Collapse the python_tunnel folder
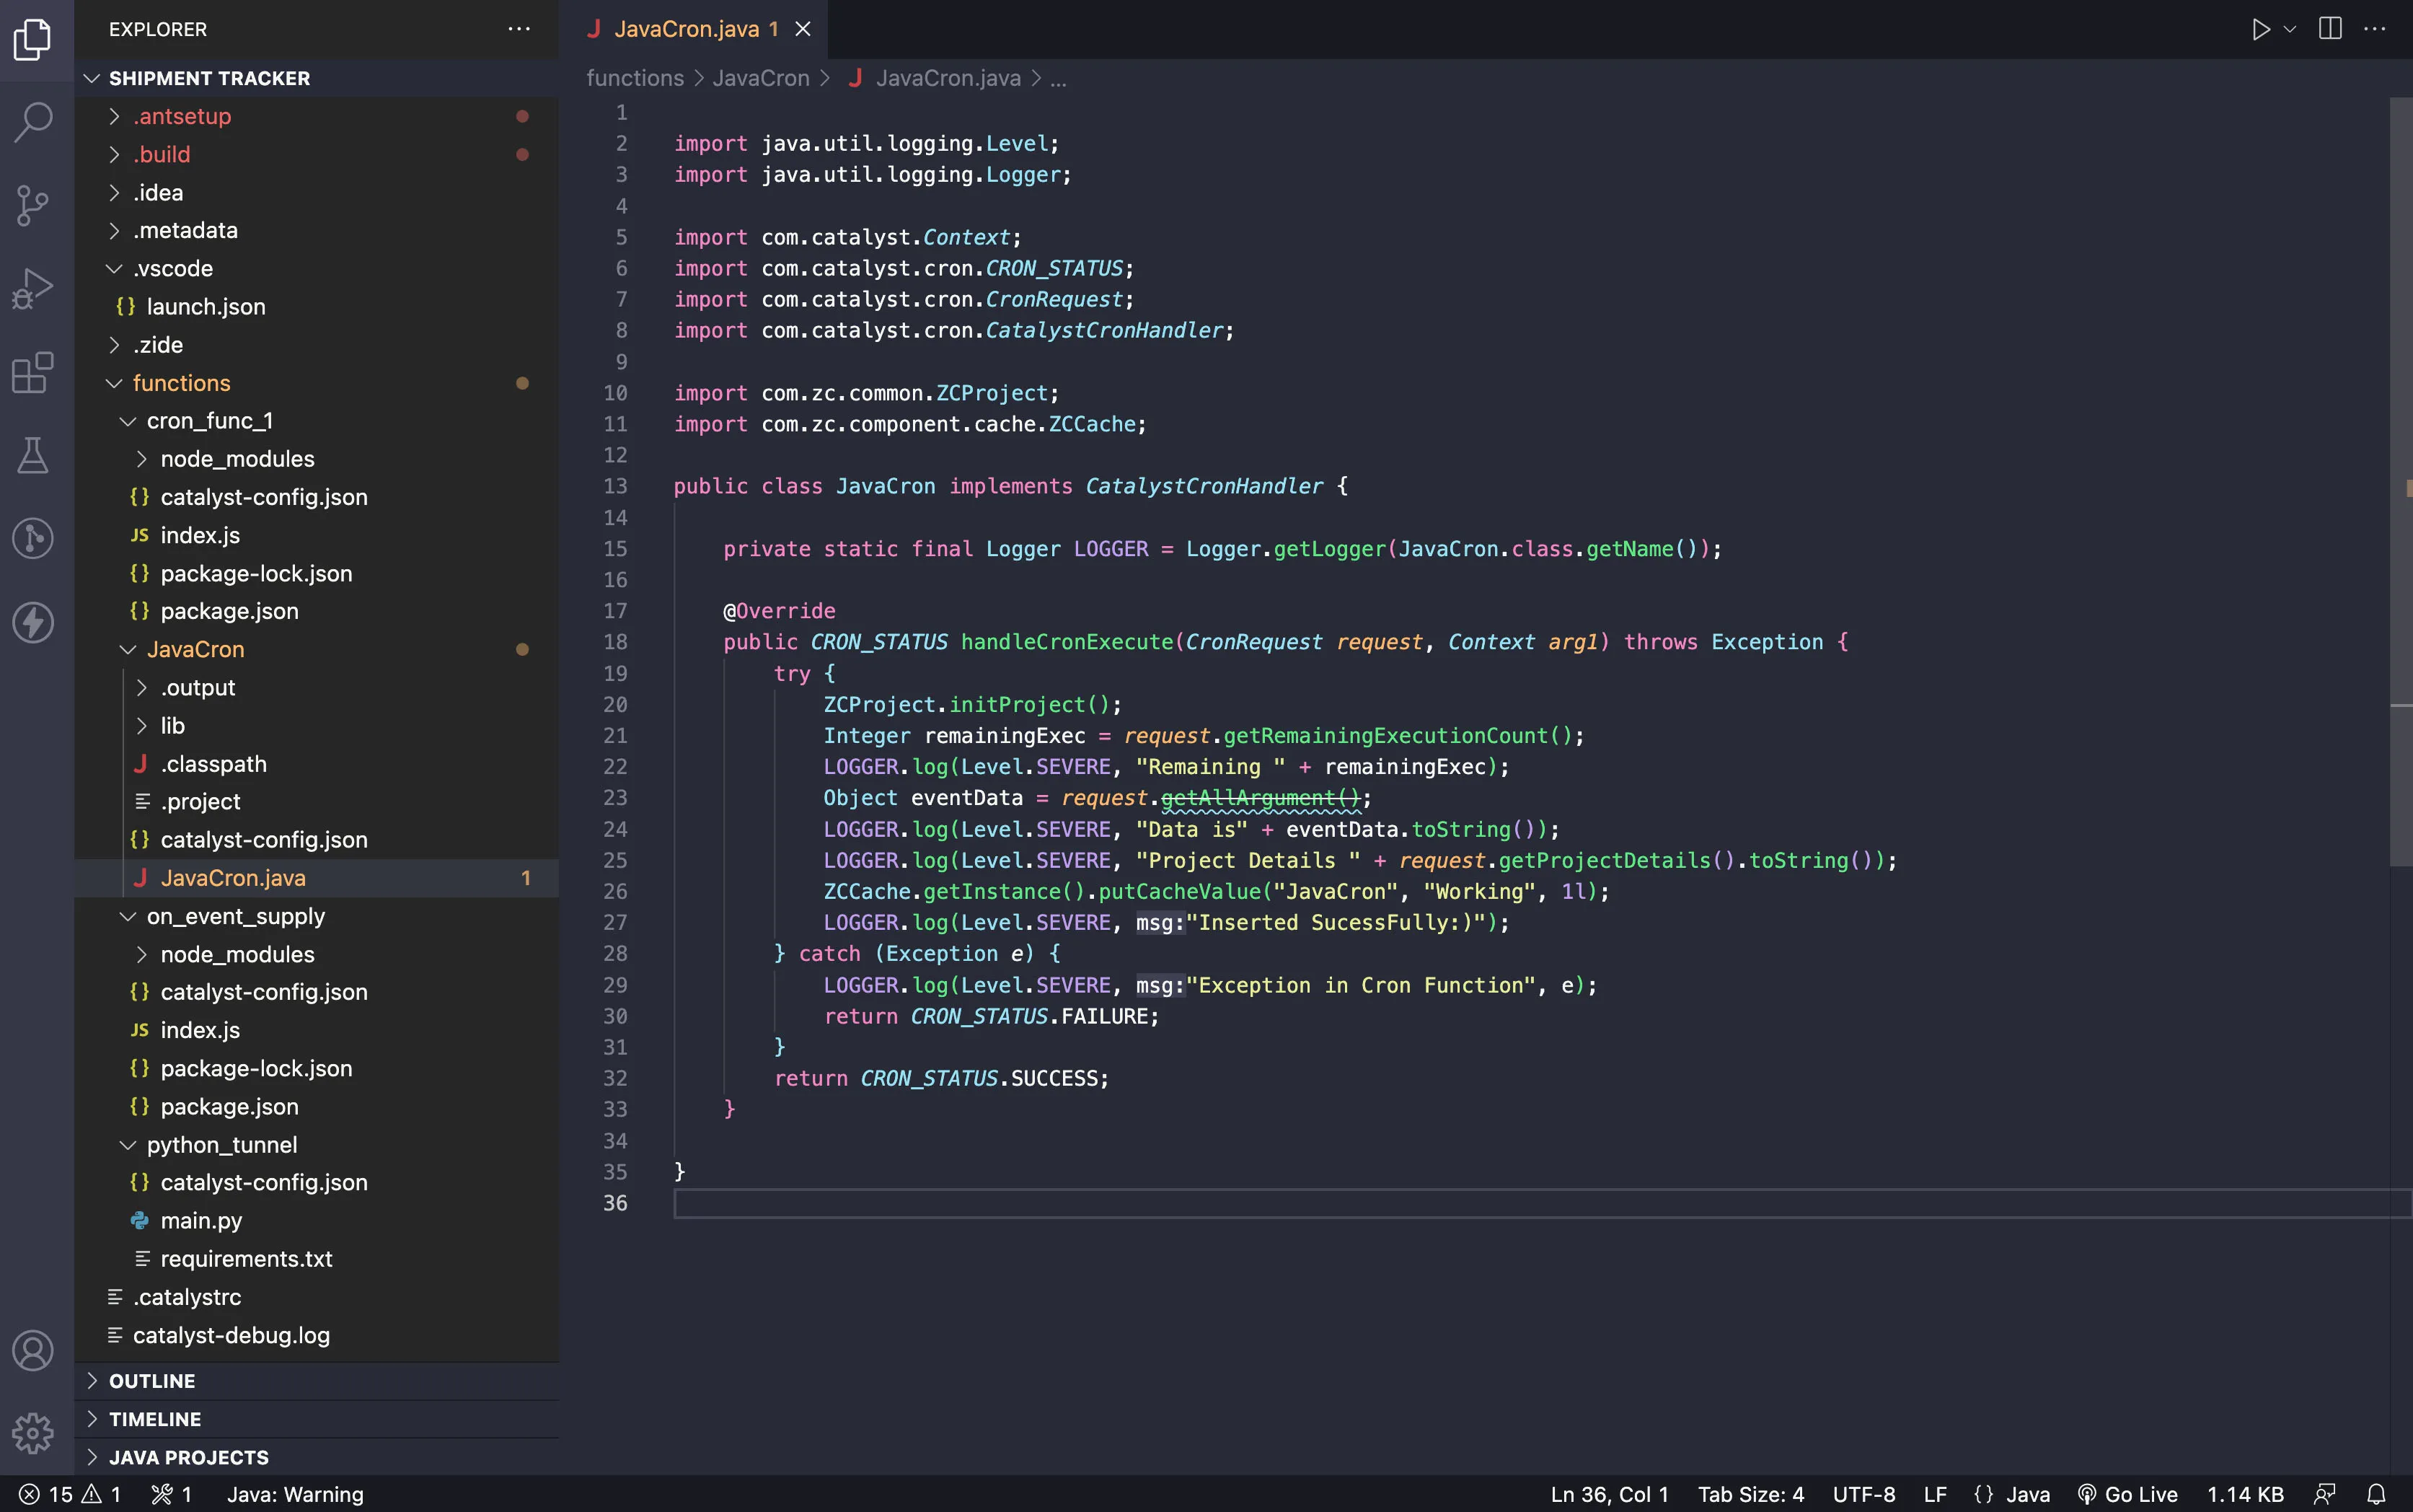The width and height of the screenshot is (2413, 1512). pos(317,1144)
